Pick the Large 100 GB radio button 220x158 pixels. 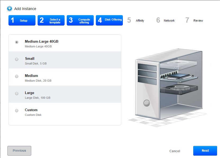[x=17, y=93]
